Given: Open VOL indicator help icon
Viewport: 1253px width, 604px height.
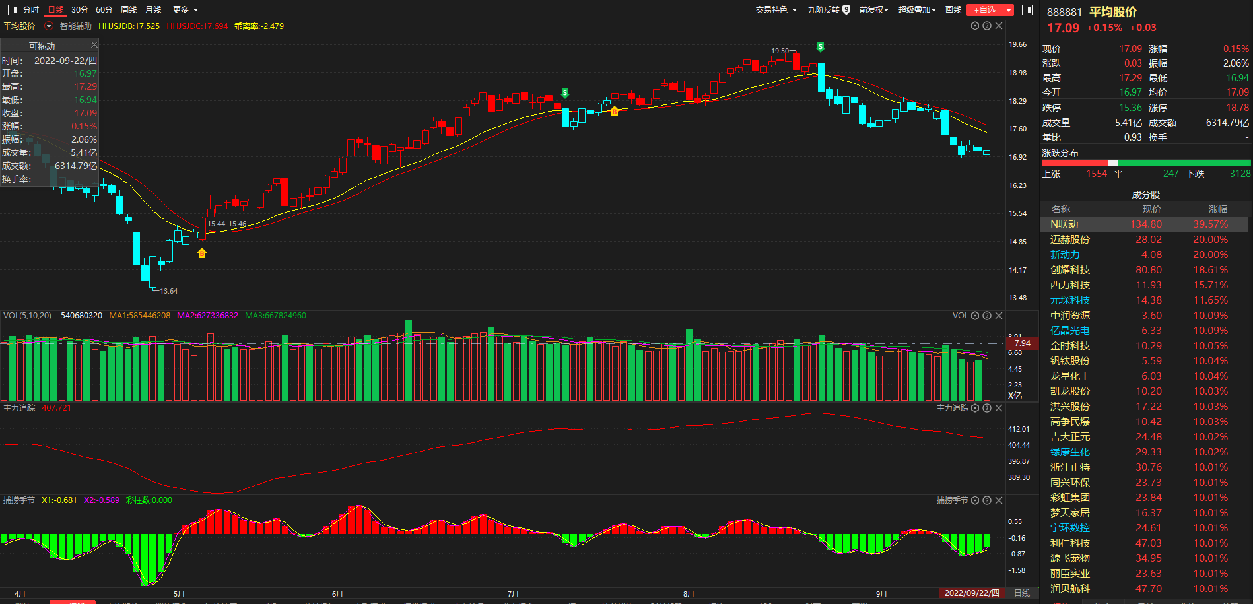Looking at the screenshot, I should (x=987, y=316).
